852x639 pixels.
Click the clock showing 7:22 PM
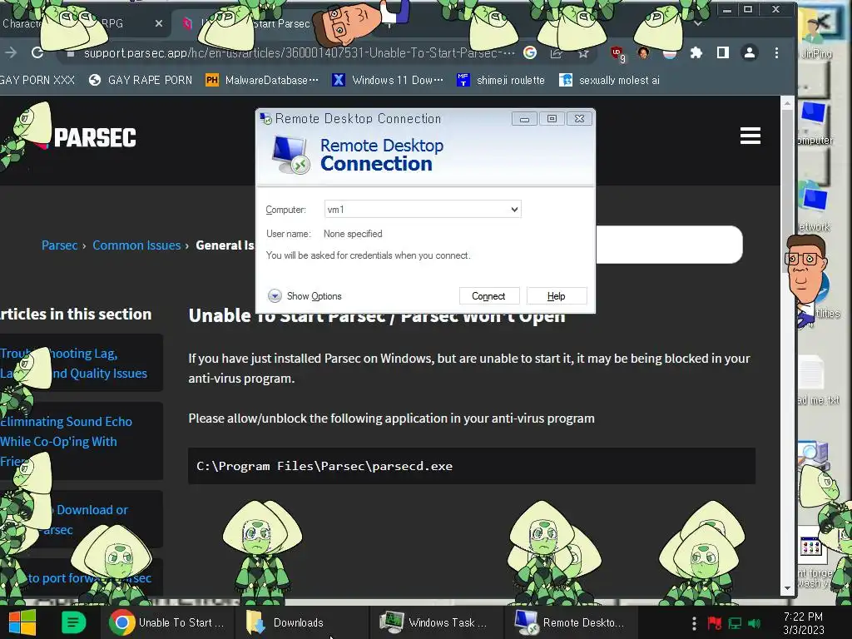[803, 623]
